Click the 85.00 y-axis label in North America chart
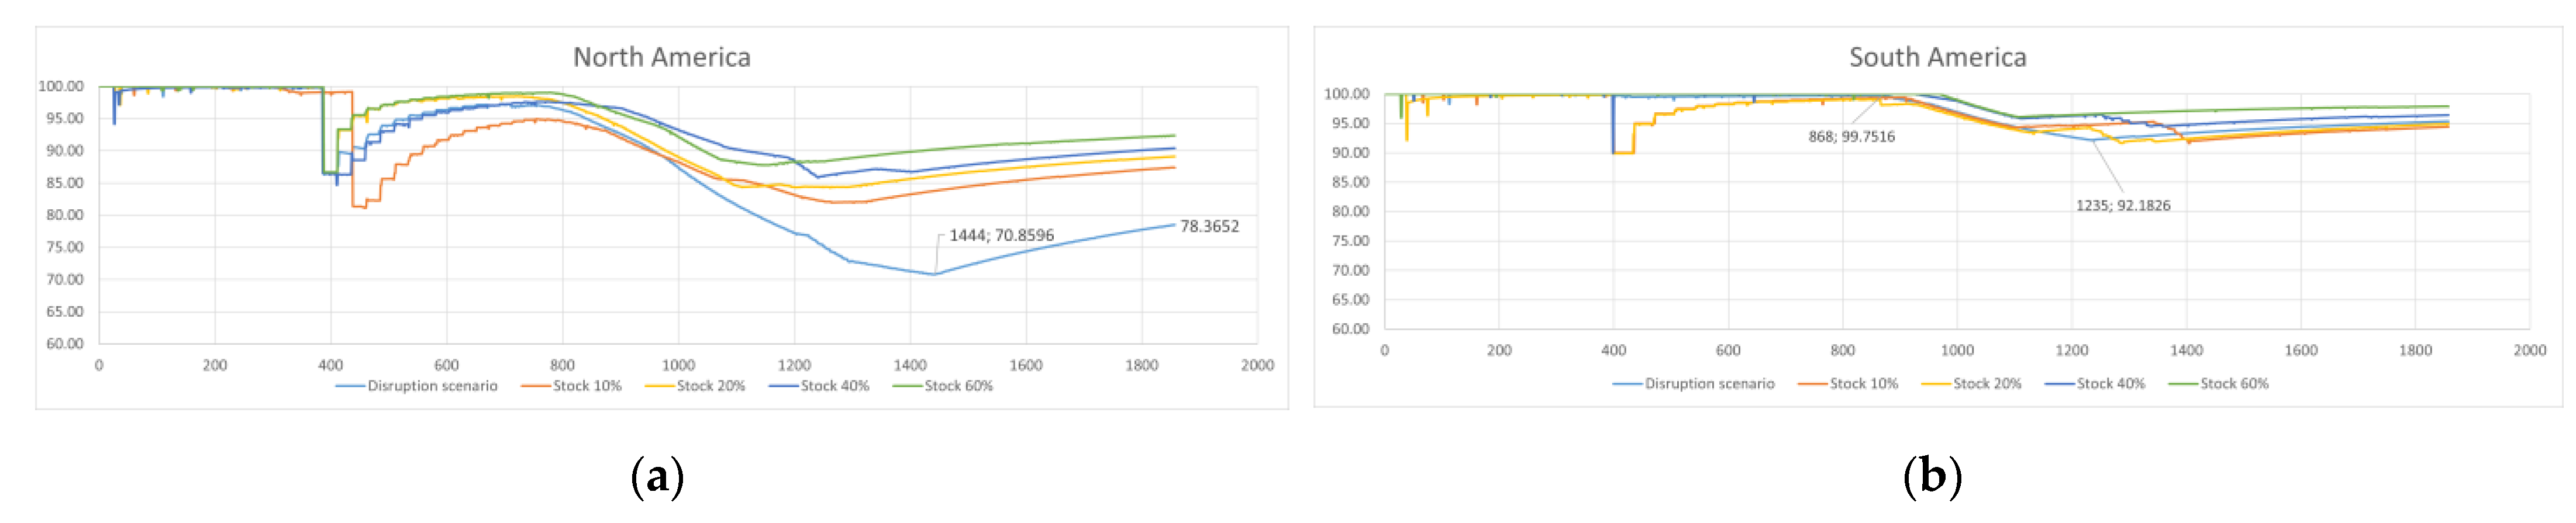The image size is (2576, 523). pos(65,183)
